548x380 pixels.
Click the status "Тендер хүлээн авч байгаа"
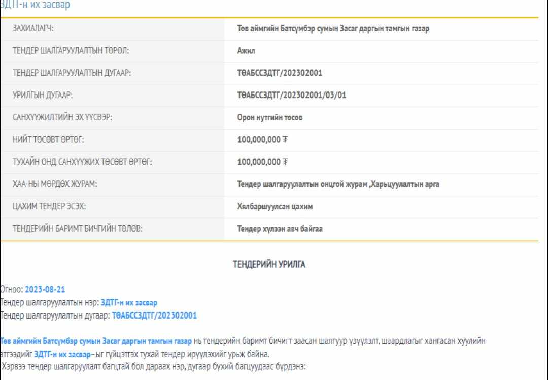280,229
